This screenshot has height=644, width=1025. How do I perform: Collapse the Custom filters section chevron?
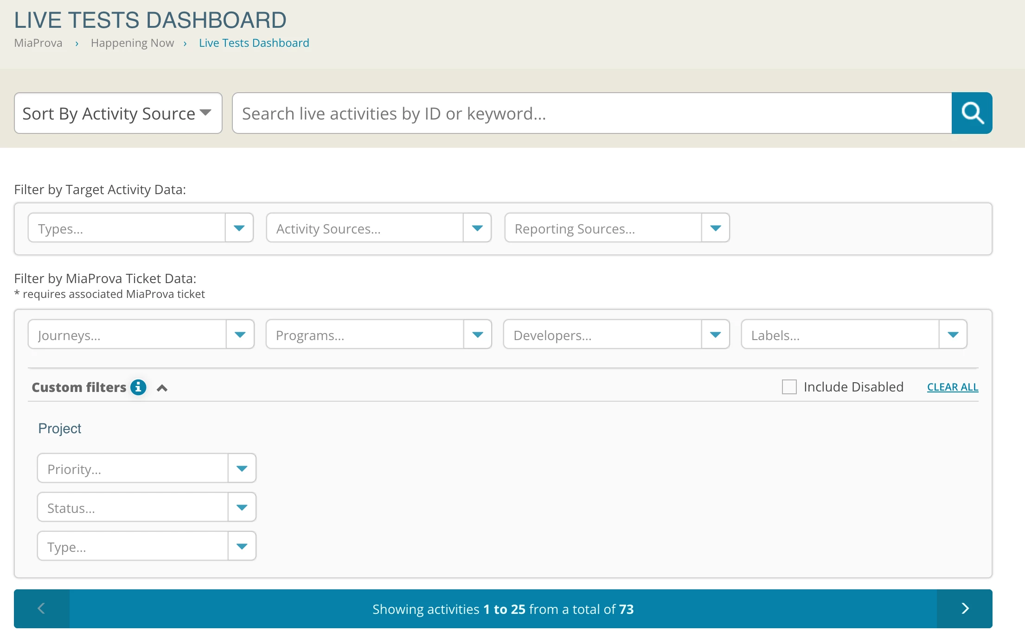[x=162, y=388]
